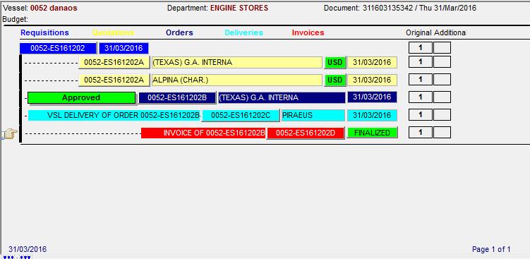Select the order supplier (TEXAS) G.A. INTERNA
The width and height of the screenshot is (530, 259).
[x=282, y=97]
